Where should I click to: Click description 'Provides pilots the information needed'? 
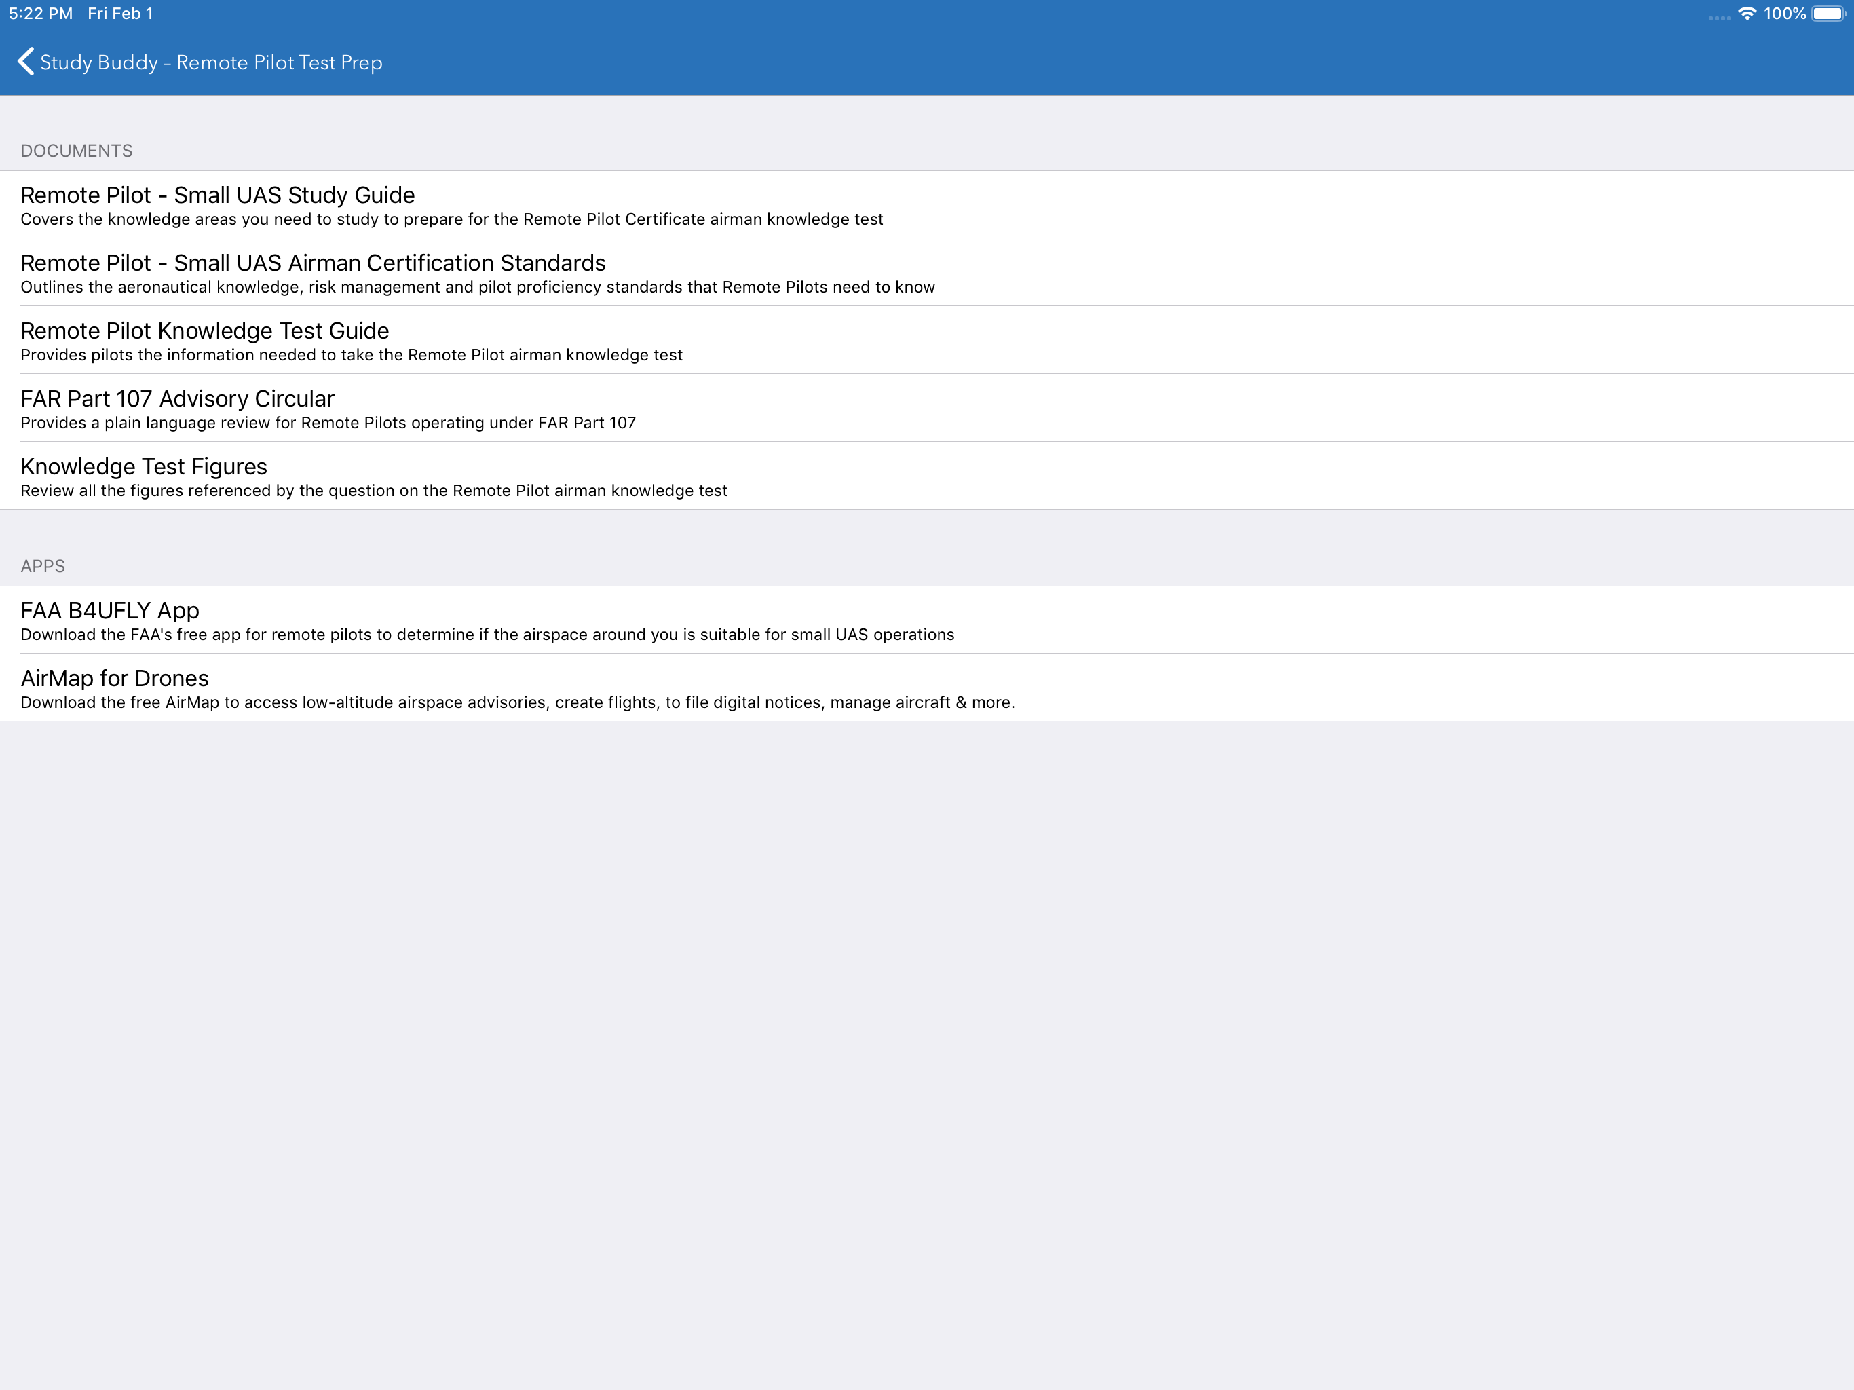[x=351, y=356]
